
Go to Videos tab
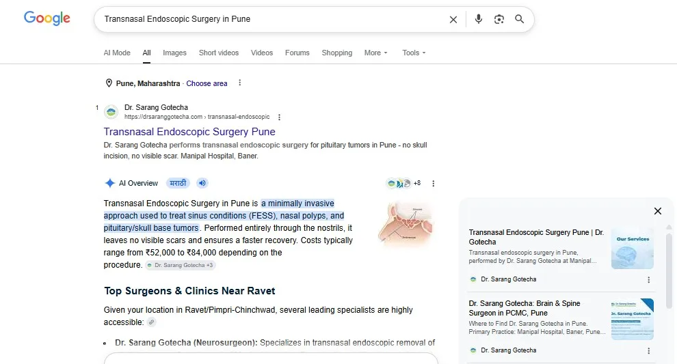point(262,53)
